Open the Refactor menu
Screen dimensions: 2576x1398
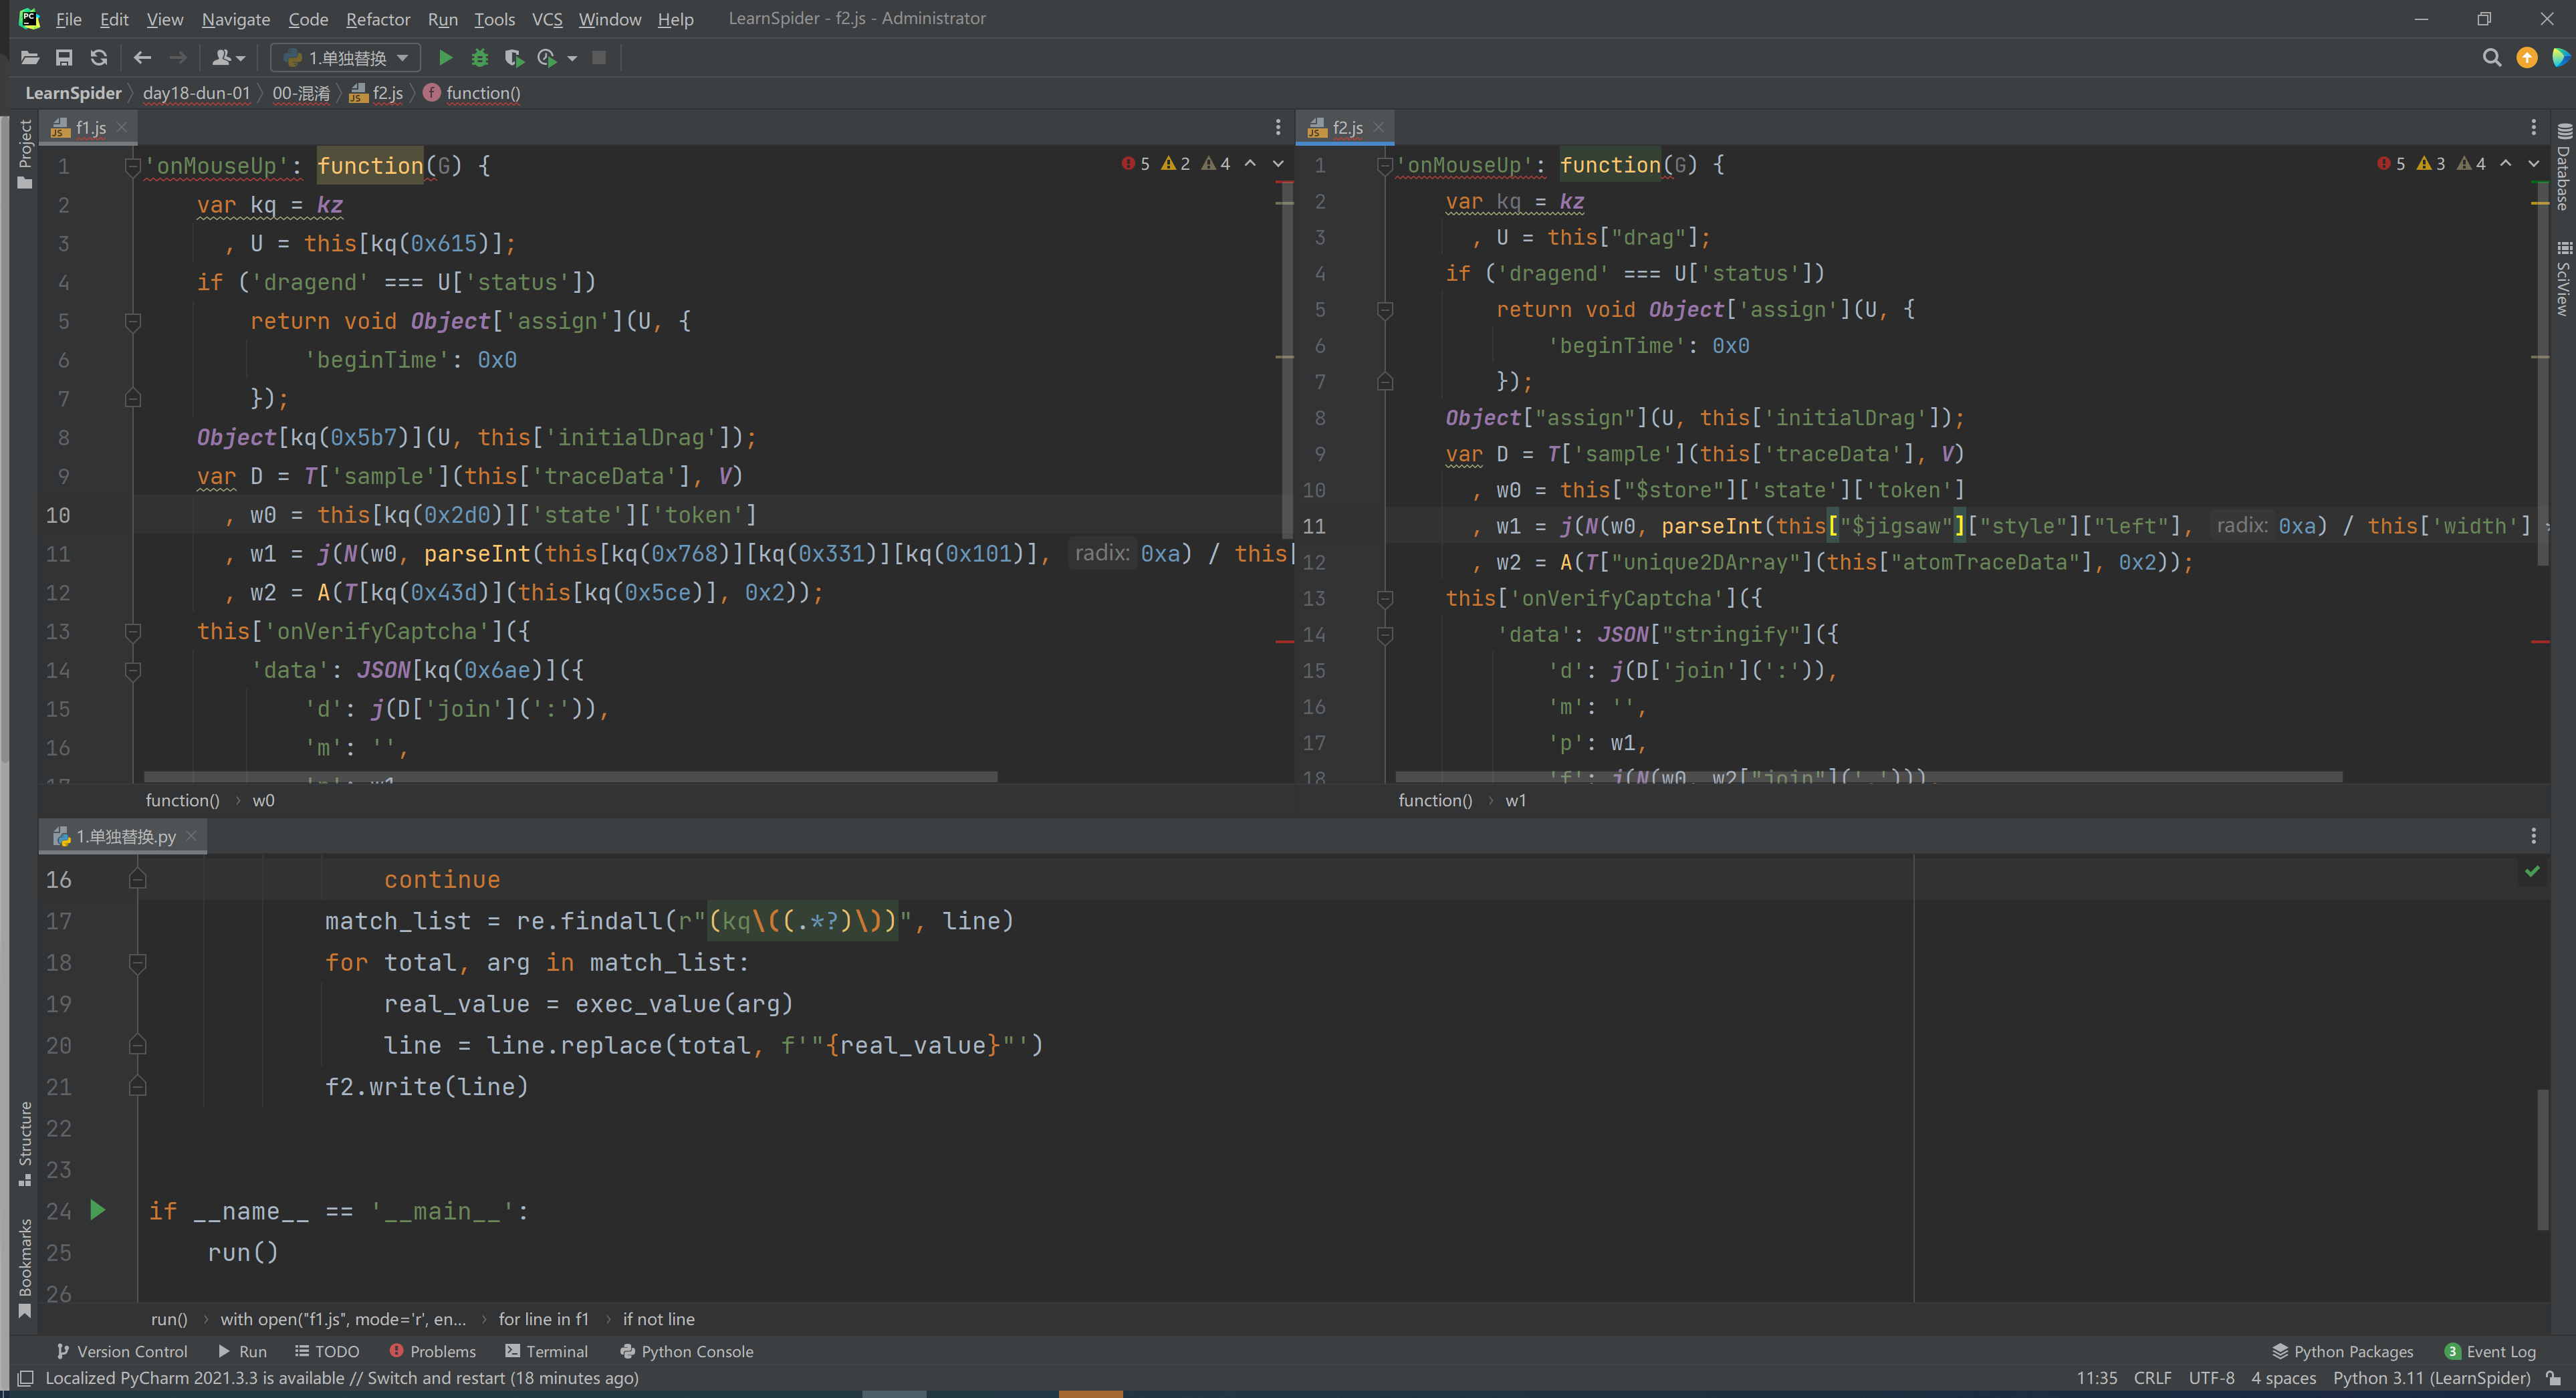click(377, 19)
